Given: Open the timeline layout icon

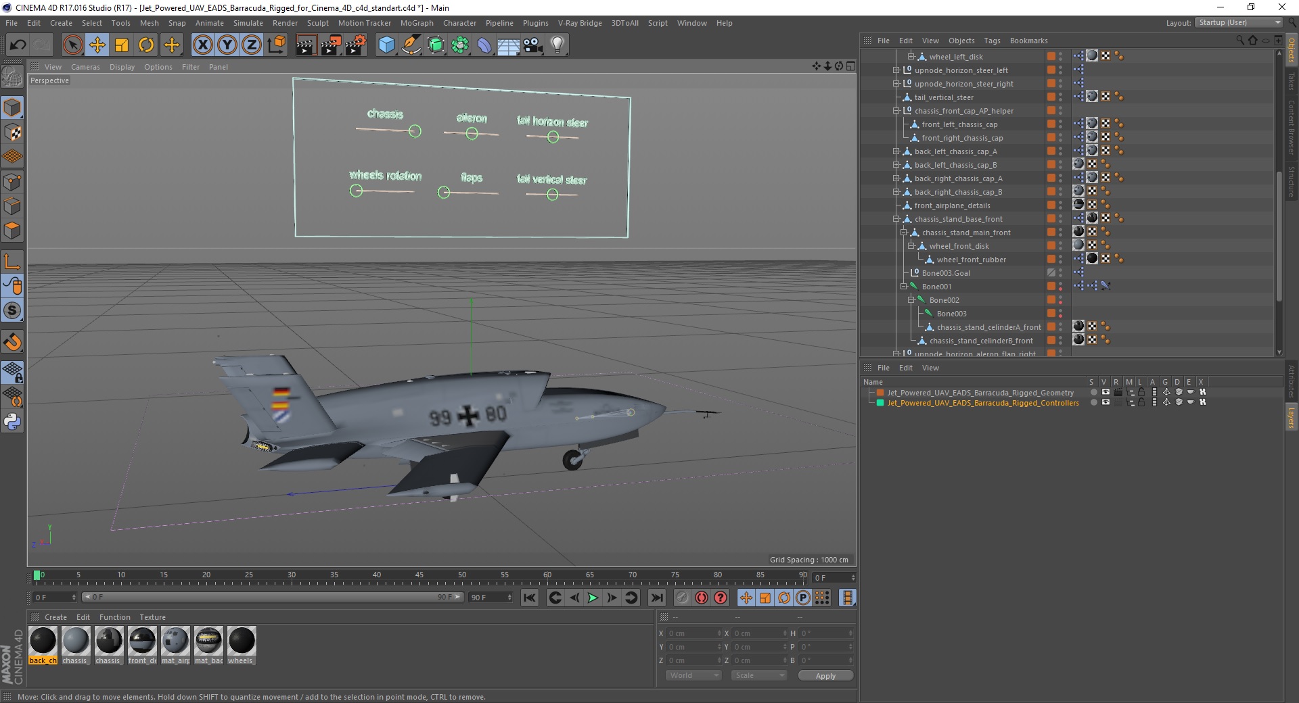Looking at the screenshot, I should click(848, 598).
